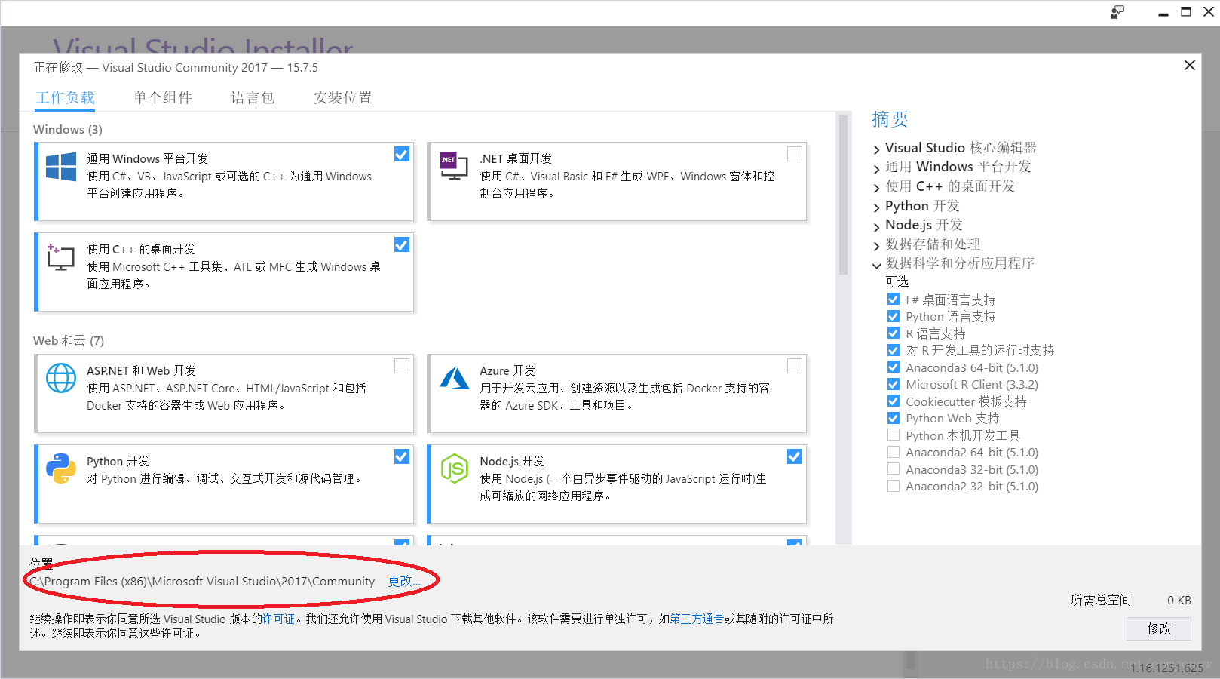The height and width of the screenshot is (679, 1220).
Task: Open the Individual components (单个组件) tab
Action: (163, 97)
